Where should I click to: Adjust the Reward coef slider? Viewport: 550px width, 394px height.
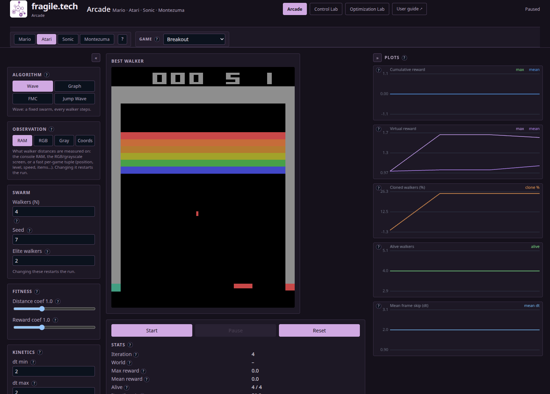[x=54, y=327]
